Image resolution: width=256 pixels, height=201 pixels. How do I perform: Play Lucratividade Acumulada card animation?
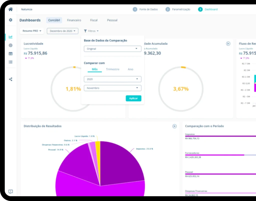(x=228, y=44)
